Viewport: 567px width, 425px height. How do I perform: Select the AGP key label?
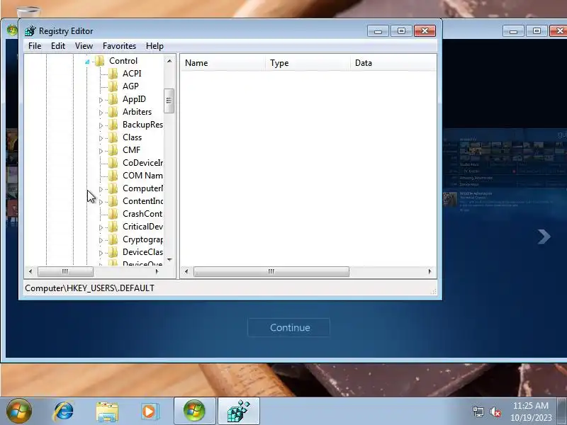[x=130, y=86]
